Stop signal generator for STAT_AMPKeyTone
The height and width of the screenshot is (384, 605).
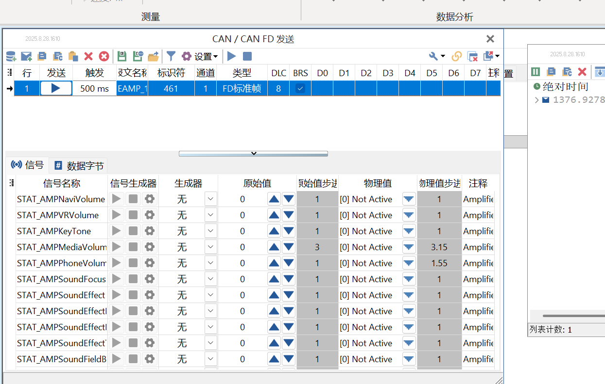click(x=133, y=231)
